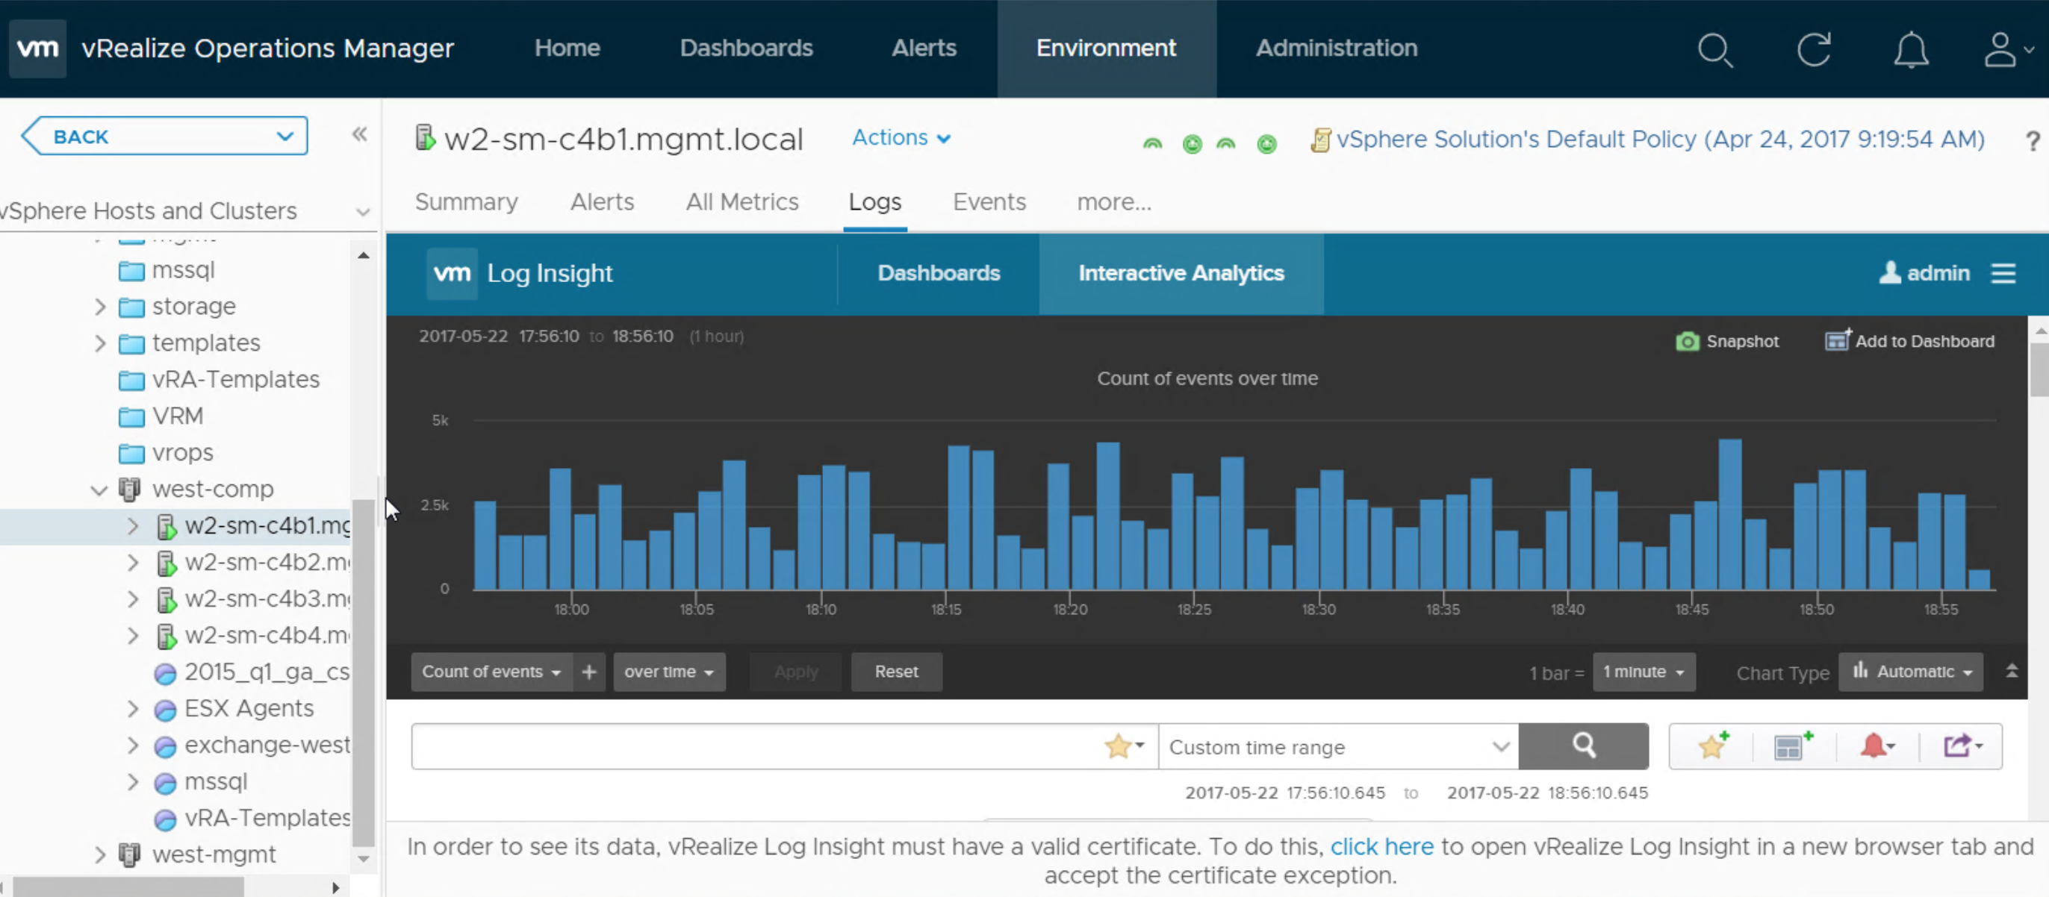Open vSphere Solution's Default Policy link
The image size is (2049, 897).
(1660, 139)
